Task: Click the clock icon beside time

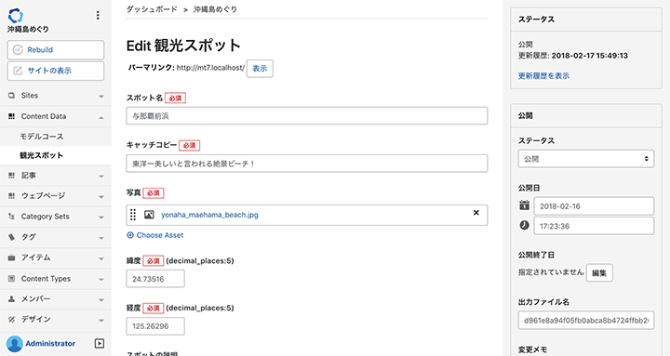Action: (x=524, y=225)
